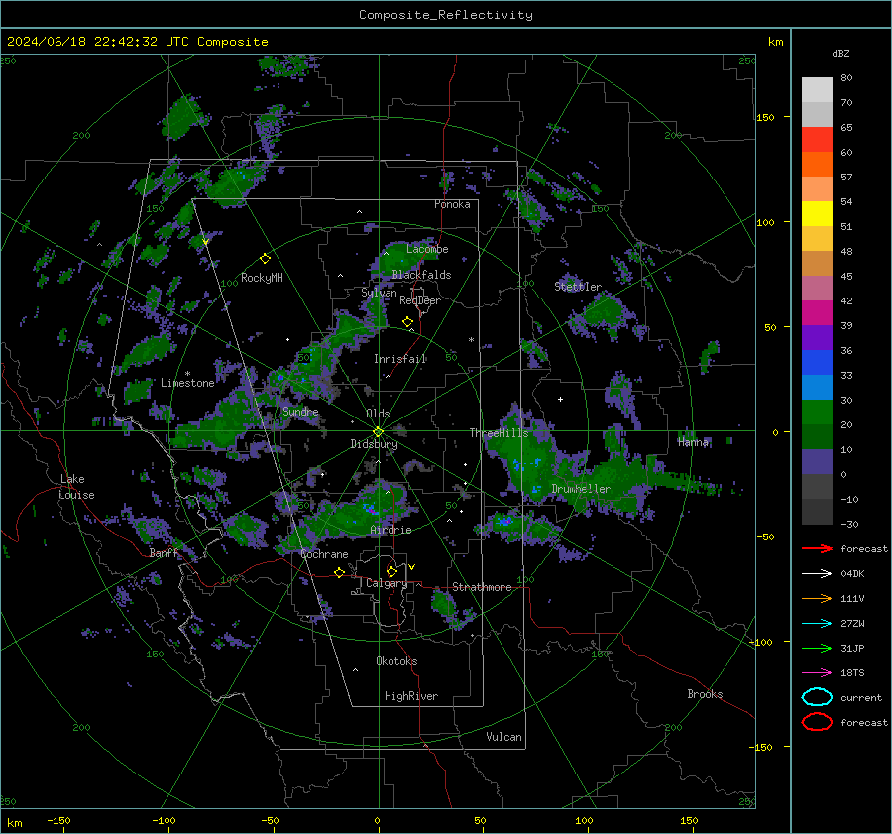Select yellow V marker right of Calgary diamond
Image resolution: width=892 pixels, height=834 pixels.
coord(412,567)
